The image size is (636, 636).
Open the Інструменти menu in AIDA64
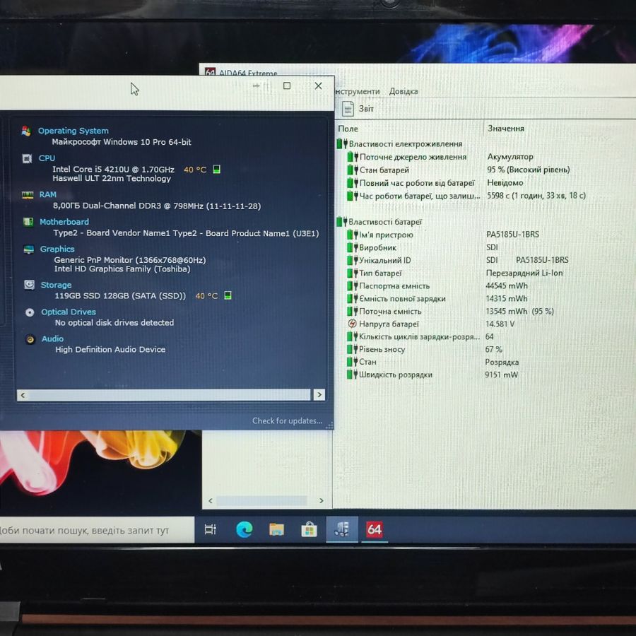358,91
